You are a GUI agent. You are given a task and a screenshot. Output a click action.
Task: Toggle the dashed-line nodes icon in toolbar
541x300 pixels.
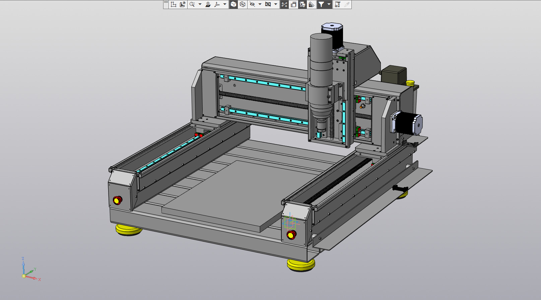click(284, 4)
